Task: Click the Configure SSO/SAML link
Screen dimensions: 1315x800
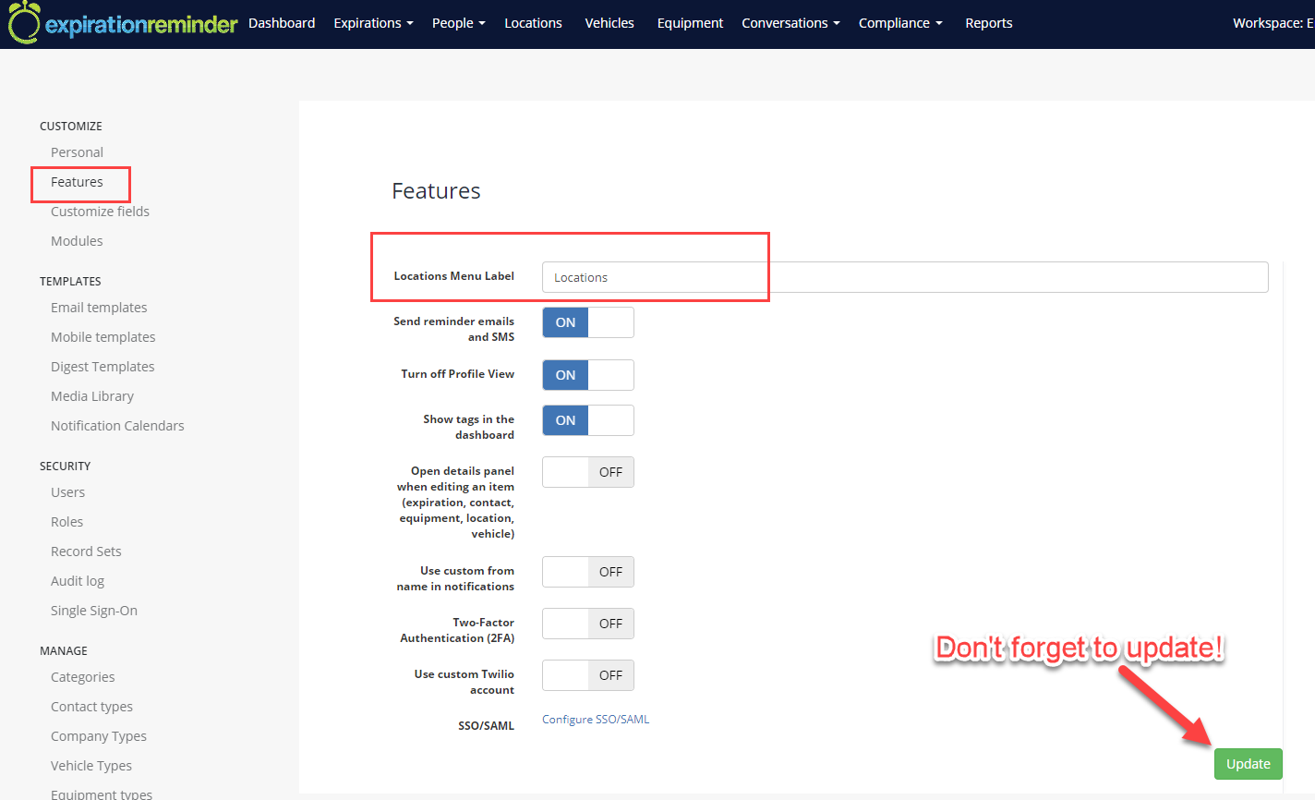Action: pyautogui.click(x=596, y=720)
